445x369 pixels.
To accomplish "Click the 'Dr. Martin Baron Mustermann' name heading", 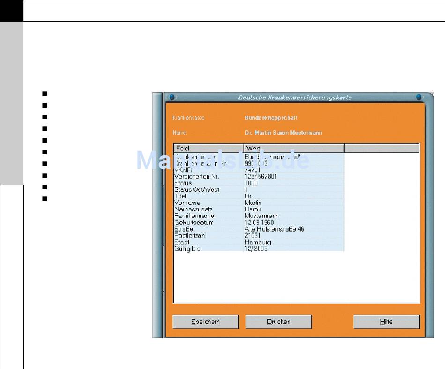I will pos(284,133).
